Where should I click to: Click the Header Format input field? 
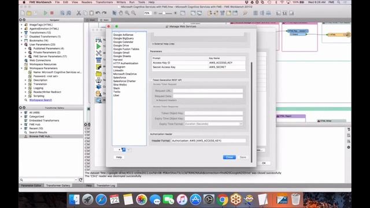click(208, 140)
